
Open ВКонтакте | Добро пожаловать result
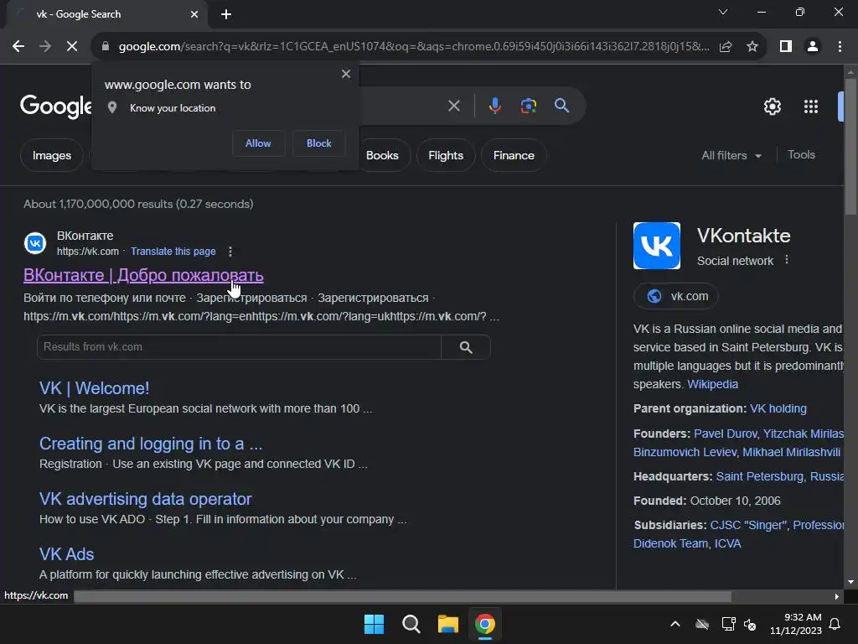(143, 275)
